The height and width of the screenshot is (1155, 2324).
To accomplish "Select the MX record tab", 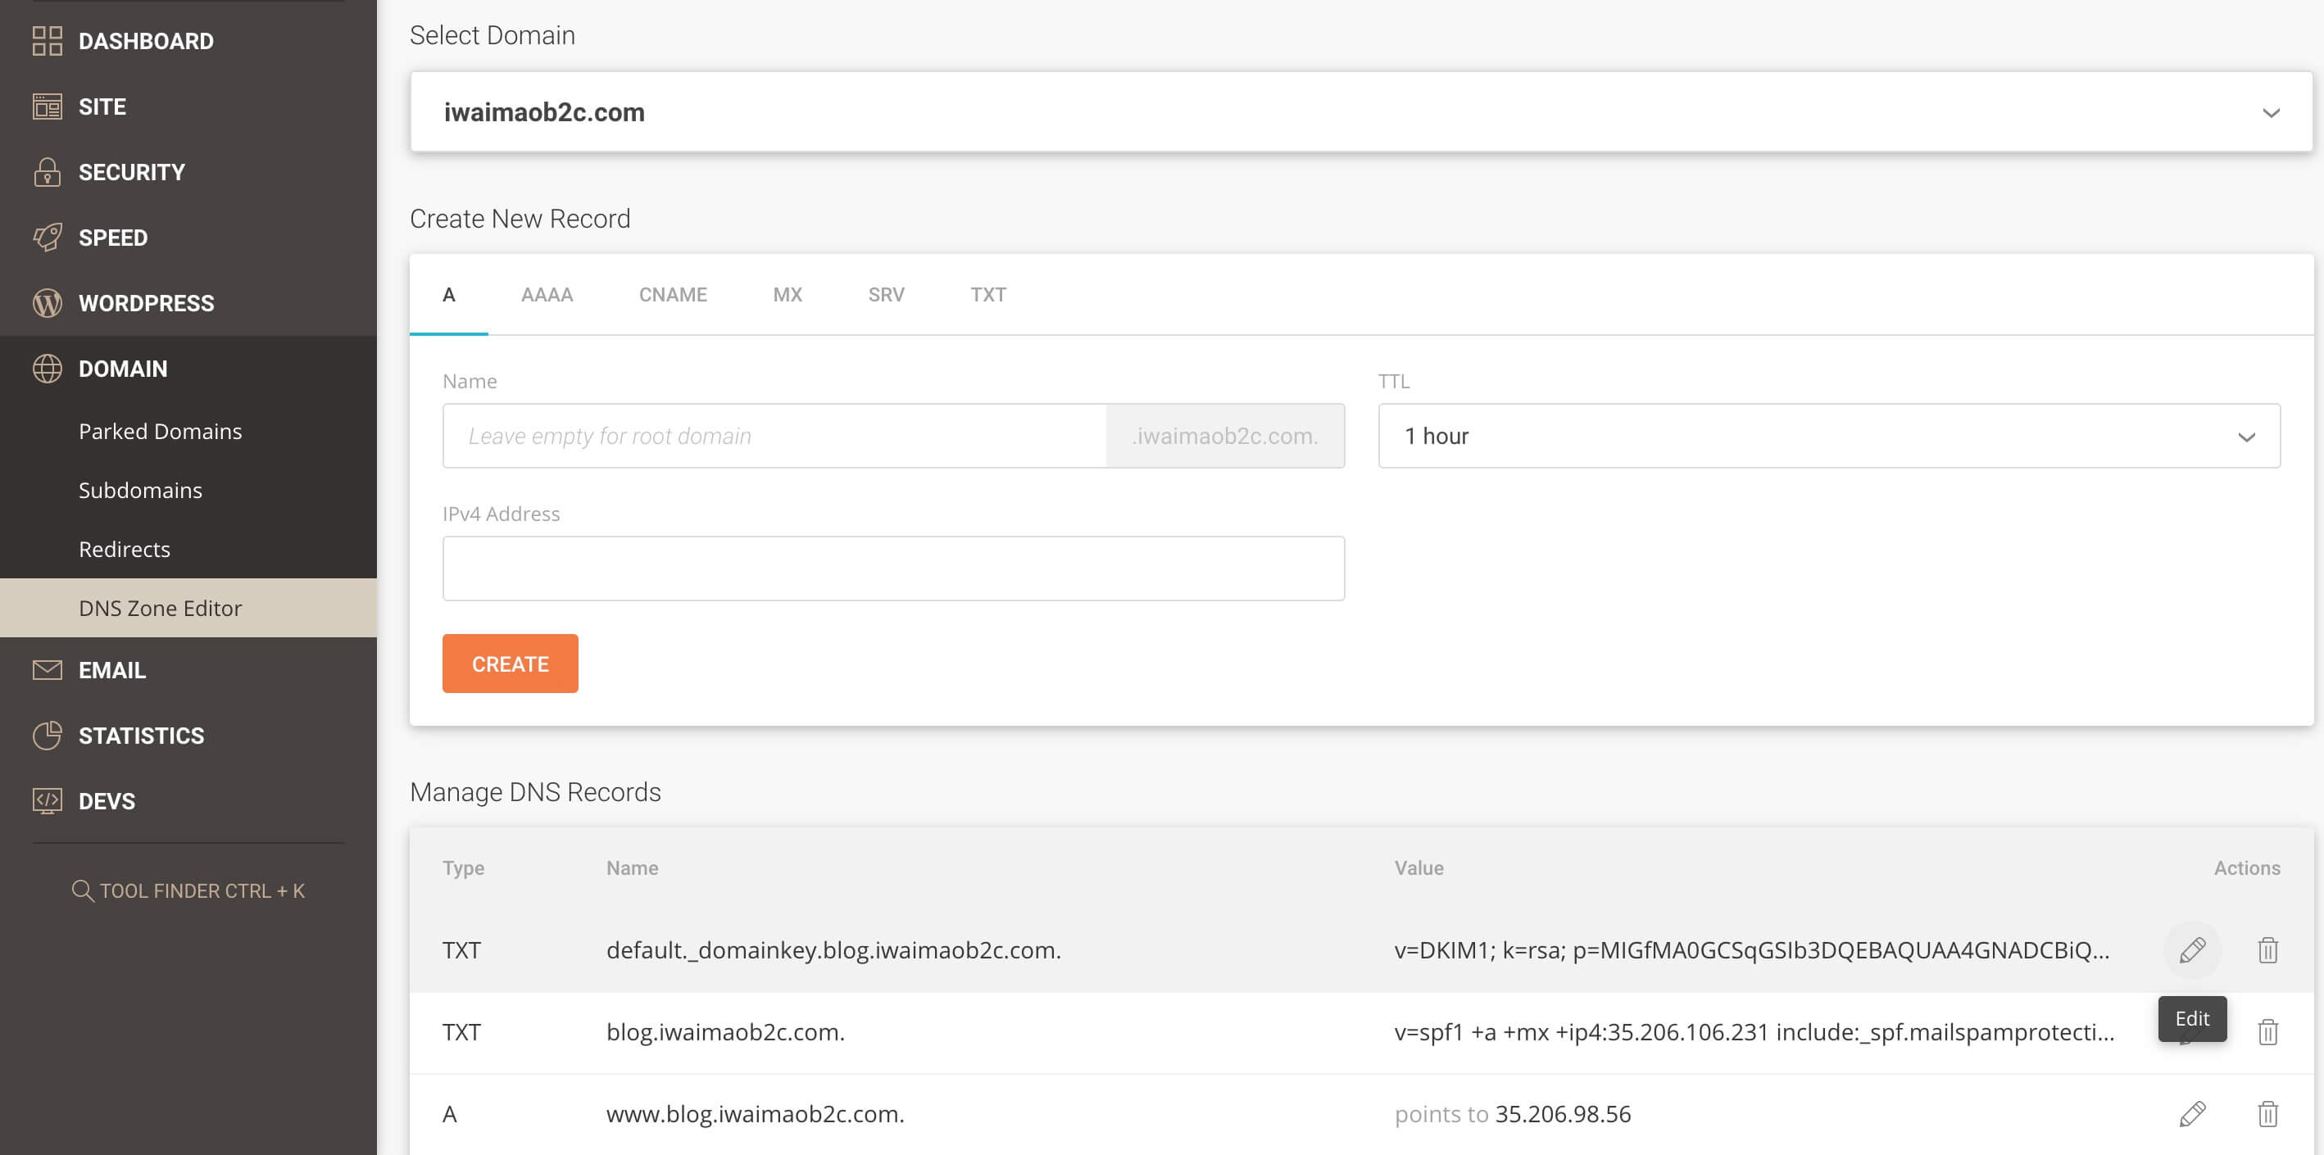I will (x=787, y=295).
